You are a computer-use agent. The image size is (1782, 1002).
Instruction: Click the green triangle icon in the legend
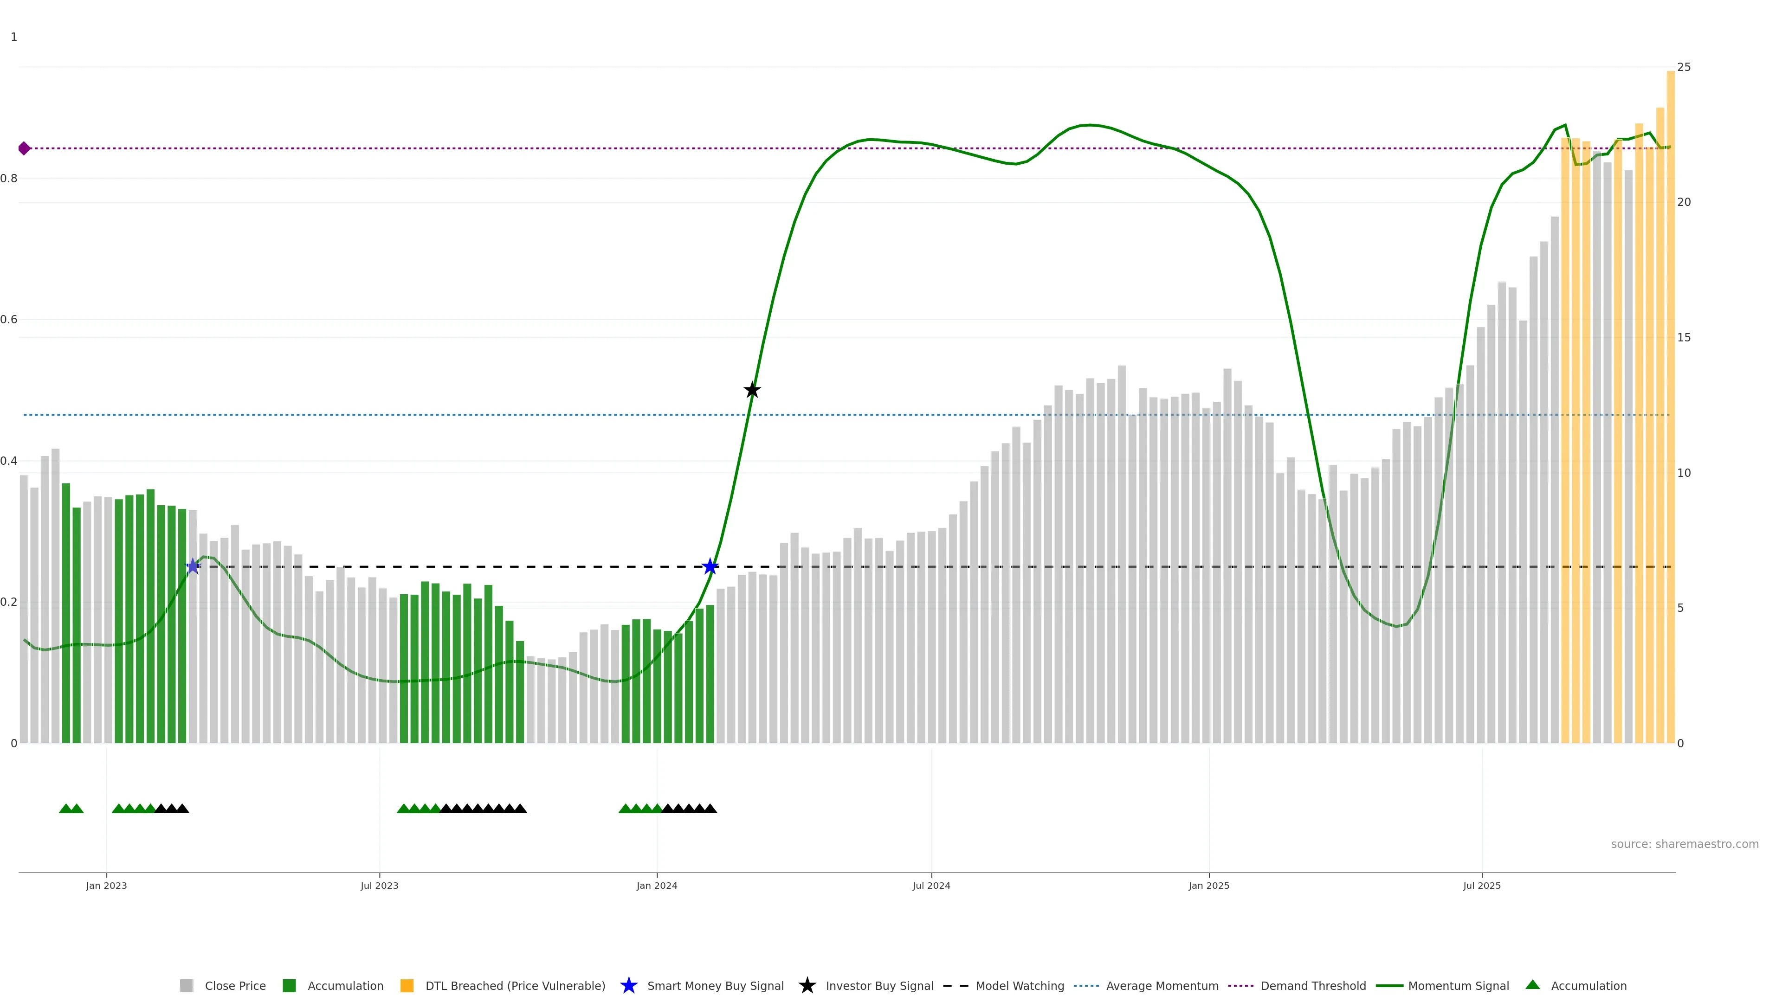pyautogui.click(x=1532, y=985)
